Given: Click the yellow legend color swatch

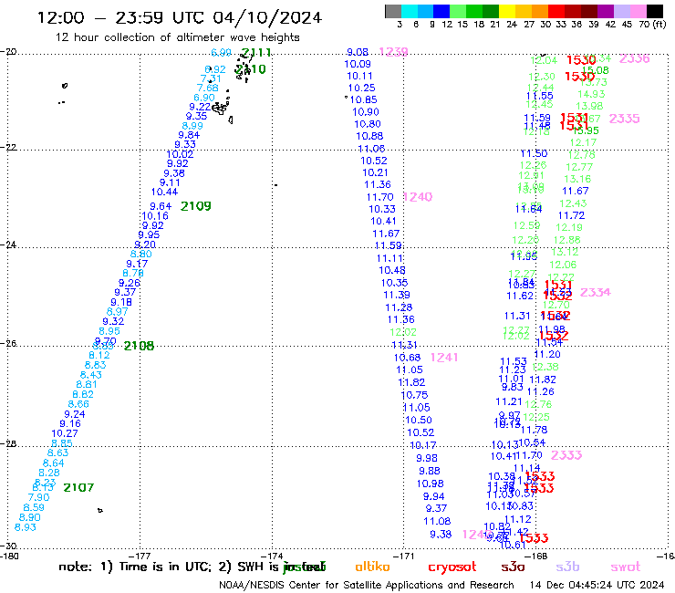Looking at the screenshot, I should 507,11.
